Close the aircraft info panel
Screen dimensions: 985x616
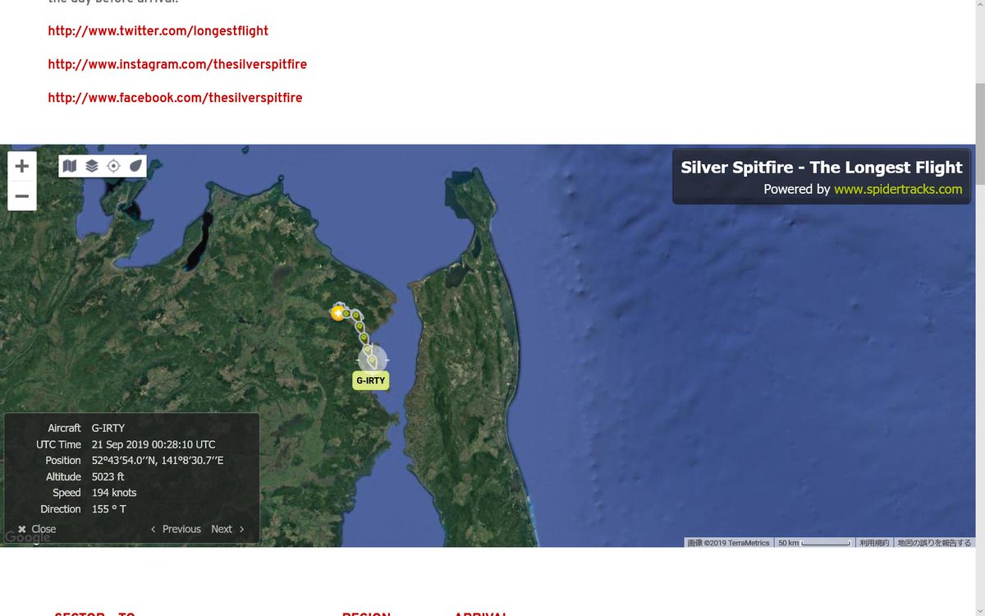(x=37, y=529)
